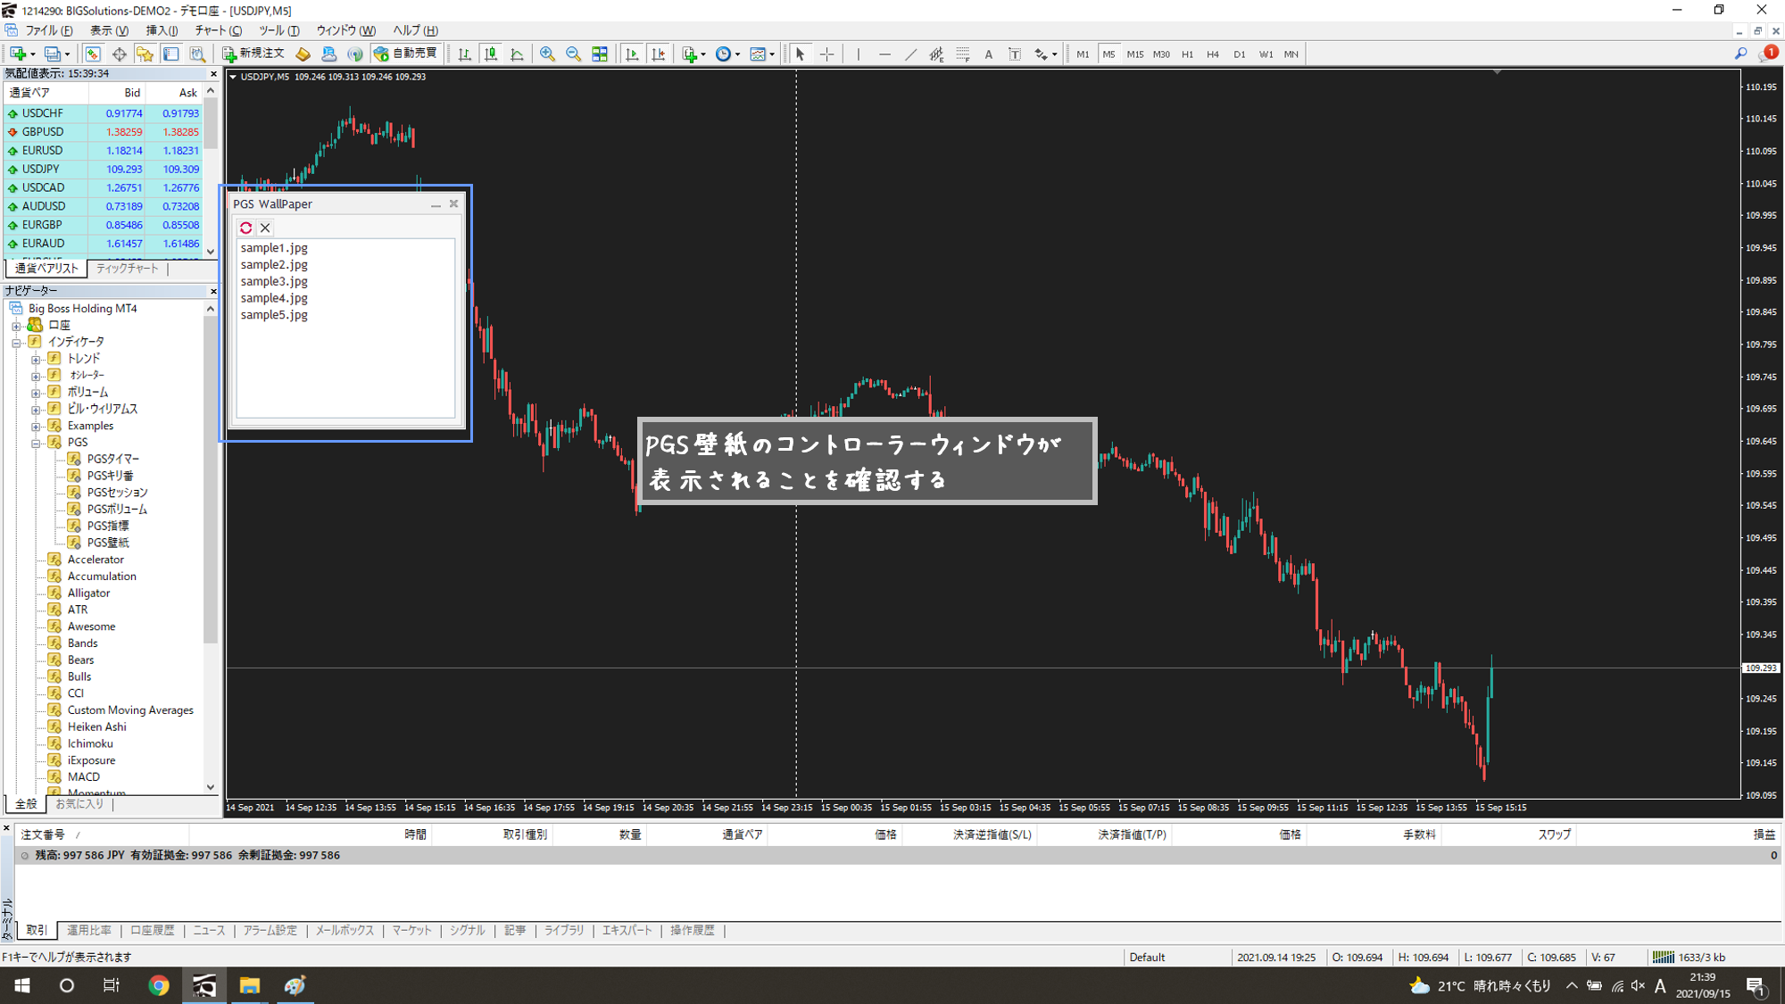Select the Fibonacci retracement tool

[x=962, y=54]
